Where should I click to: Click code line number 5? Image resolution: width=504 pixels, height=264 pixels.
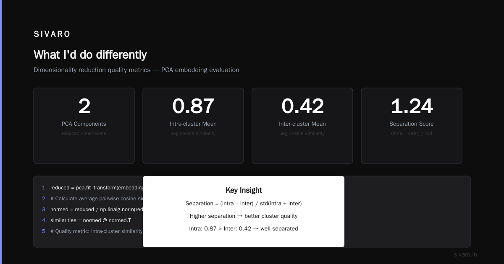point(44,231)
